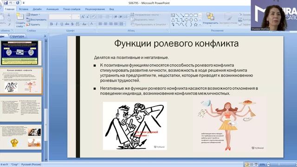The height and width of the screenshot is (167, 297).
Task: Close the slides thumbnail pane
Action: point(45,36)
